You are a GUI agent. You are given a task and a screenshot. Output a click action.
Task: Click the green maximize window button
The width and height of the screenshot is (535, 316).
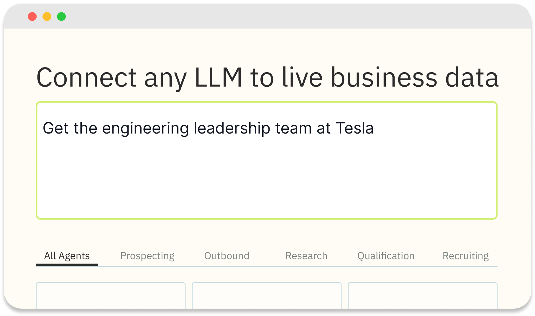click(61, 17)
